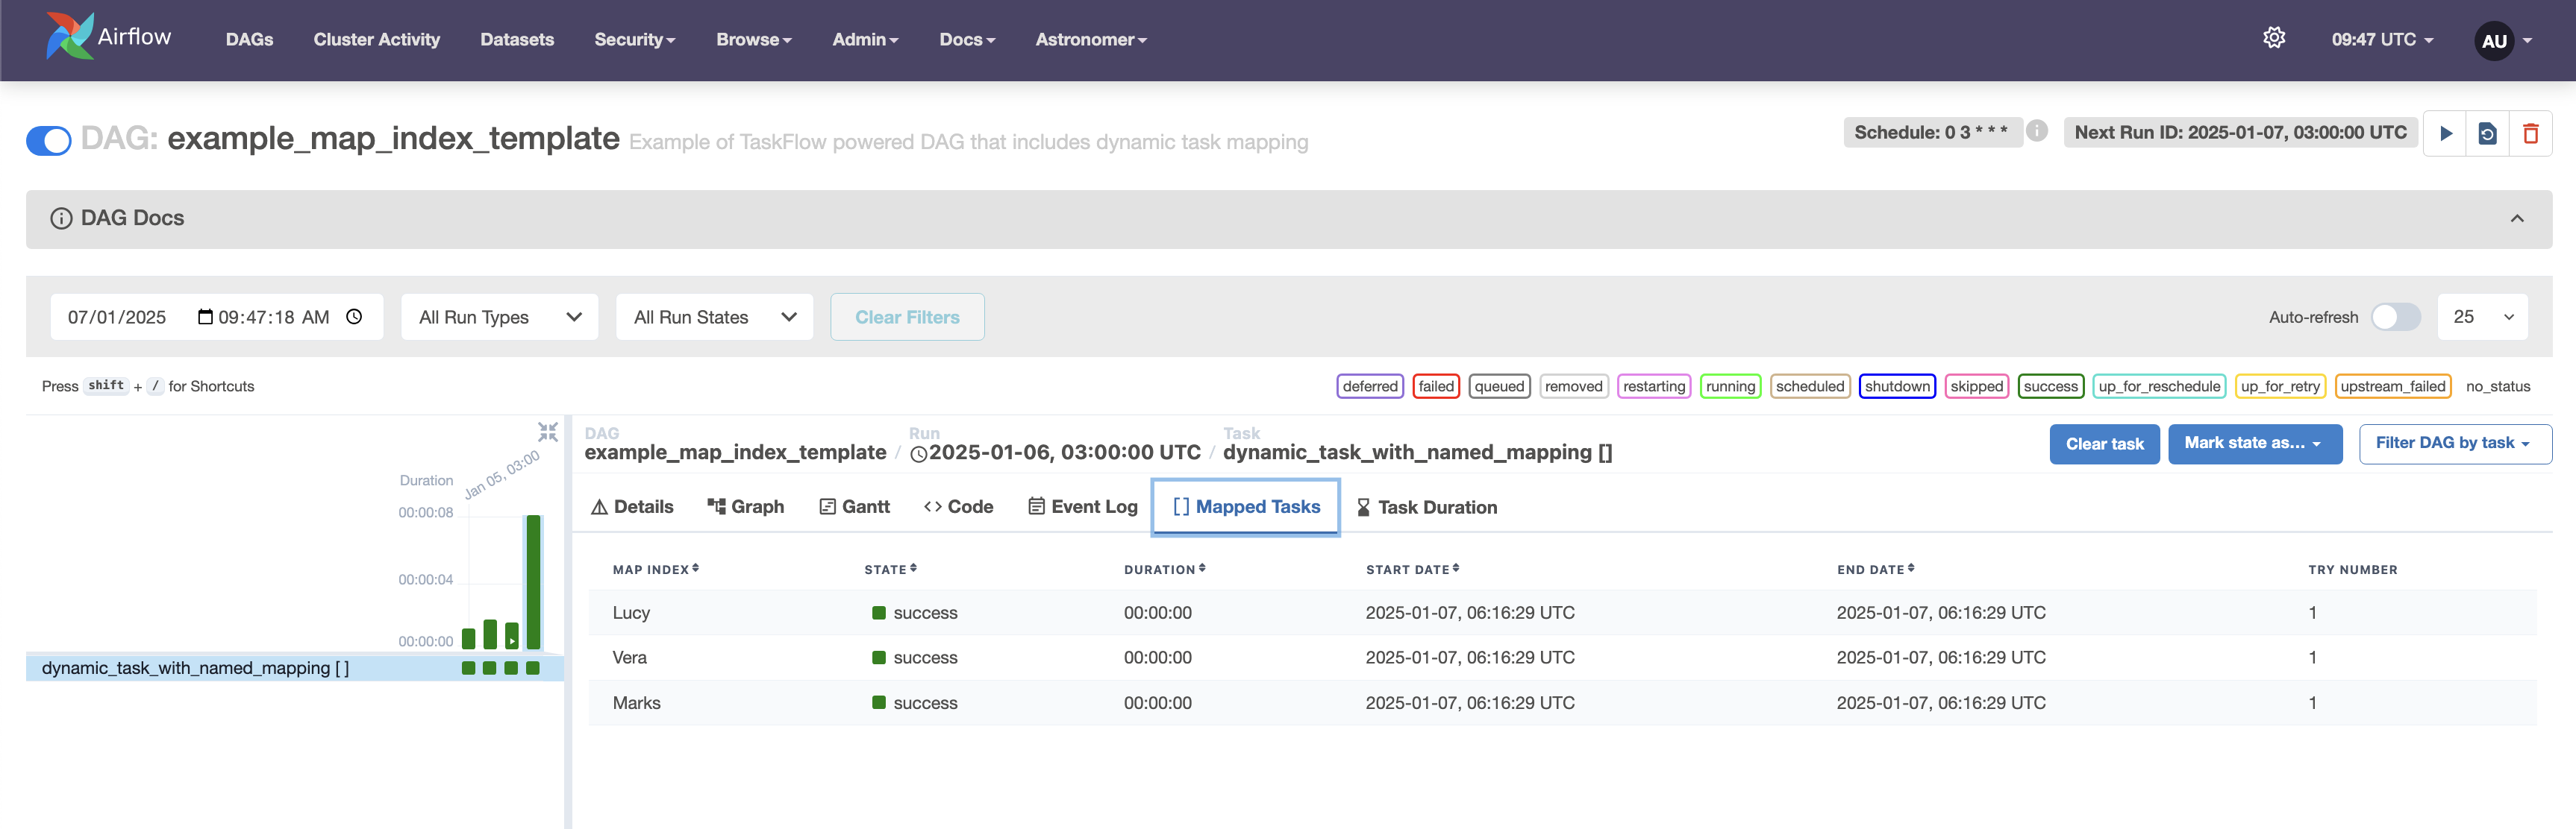The height and width of the screenshot is (829, 2576).
Task: Collapse the DAG Docs section
Action: point(2516,218)
